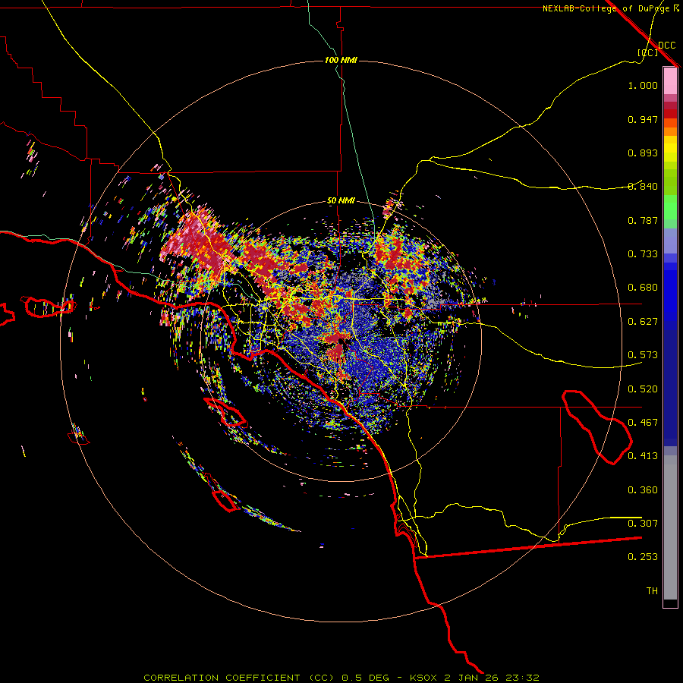The height and width of the screenshot is (683, 683).
Task: Pick the periwinkle swatch near 0.733
Action: click(670, 241)
